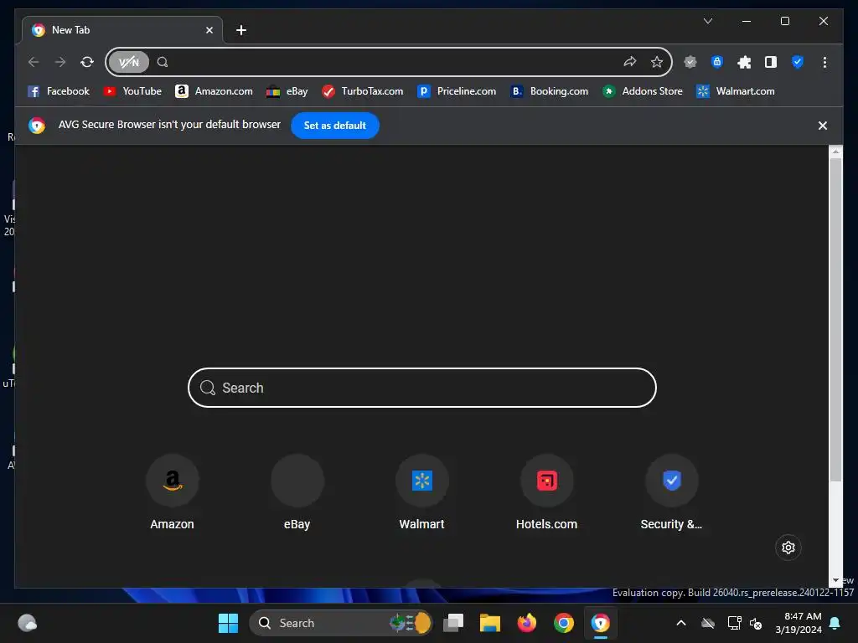Image resolution: width=858 pixels, height=643 pixels.
Task: Open the Security & Privacy shortcut tile
Action: [671, 492]
